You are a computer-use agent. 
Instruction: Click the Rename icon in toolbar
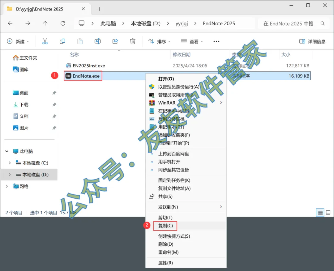click(97, 41)
